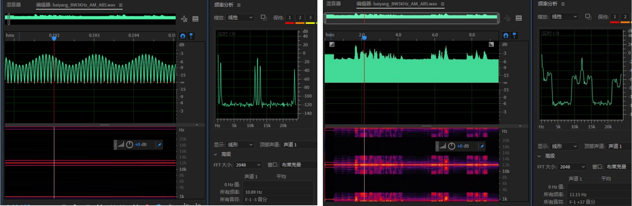
Task: Click the fade-out handle on the waveform
Action: pyautogui.click(x=491, y=44)
